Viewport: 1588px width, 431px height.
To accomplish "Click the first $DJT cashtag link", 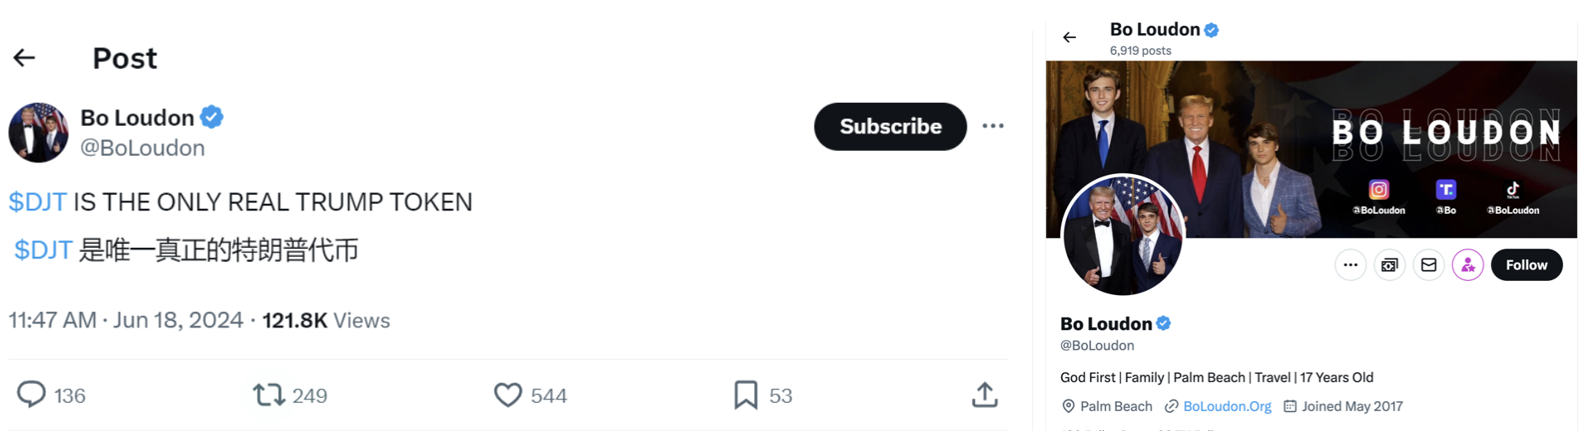I will (x=37, y=201).
